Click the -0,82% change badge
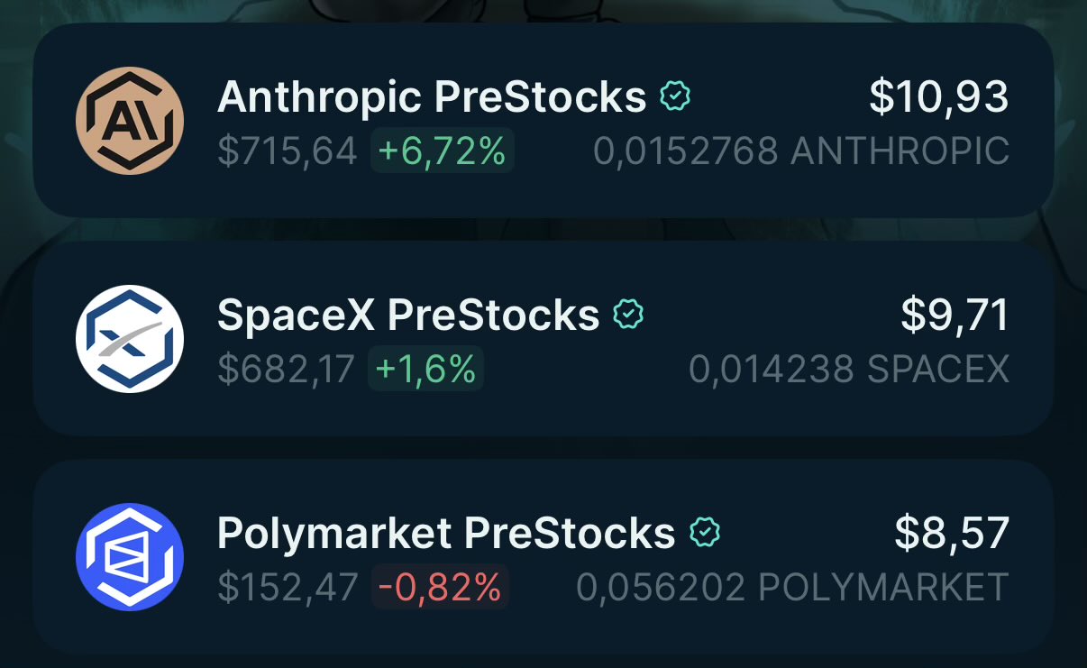This screenshot has width=1087, height=668. (x=440, y=588)
